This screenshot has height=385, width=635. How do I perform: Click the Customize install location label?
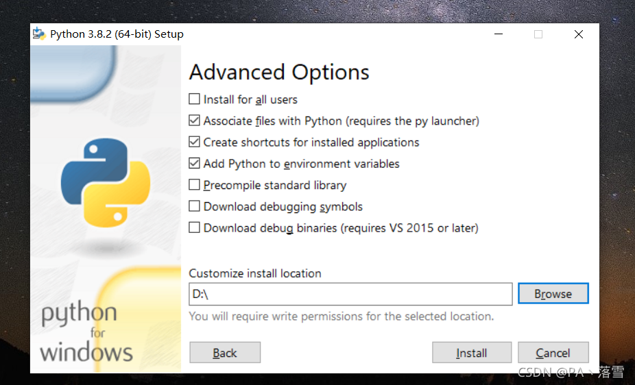point(255,273)
